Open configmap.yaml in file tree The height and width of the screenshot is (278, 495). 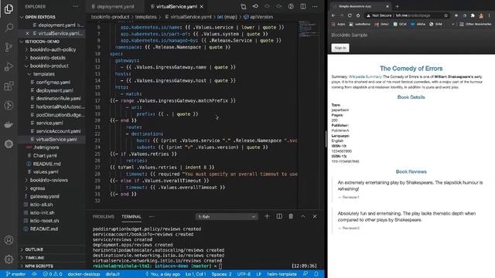53,83
